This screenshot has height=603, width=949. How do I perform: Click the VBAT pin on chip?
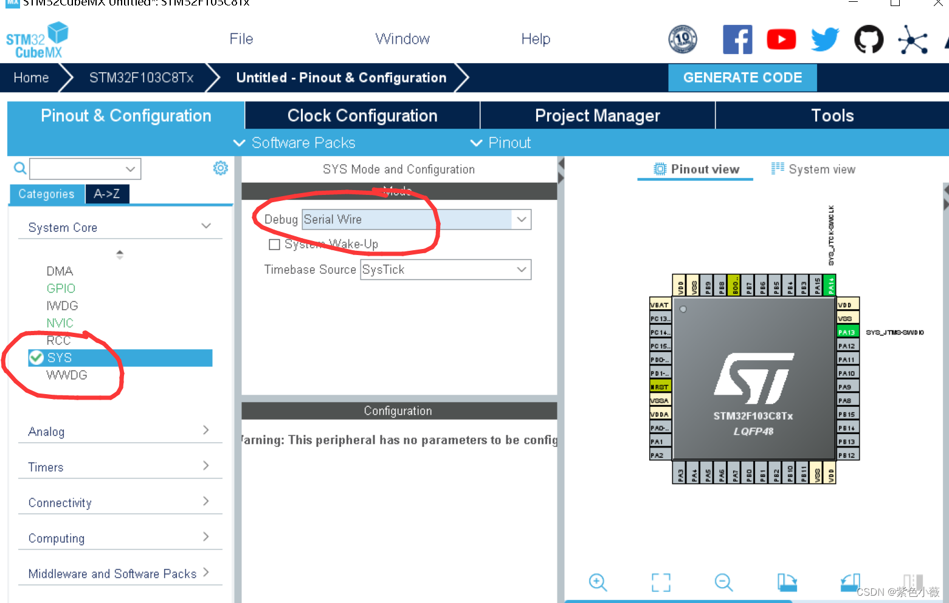[x=660, y=305]
